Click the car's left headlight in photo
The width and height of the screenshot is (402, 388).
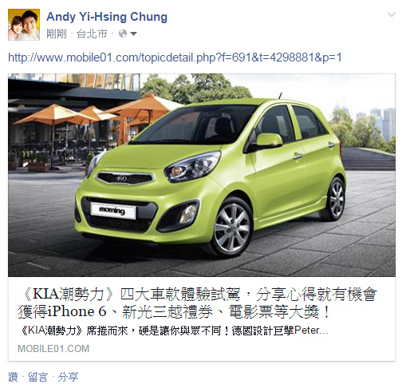tap(193, 166)
